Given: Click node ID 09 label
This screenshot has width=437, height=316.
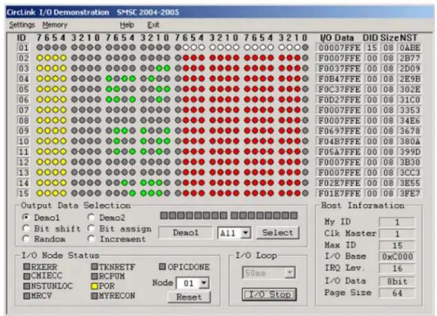Looking at the screenshot, I should pos(23,131).
